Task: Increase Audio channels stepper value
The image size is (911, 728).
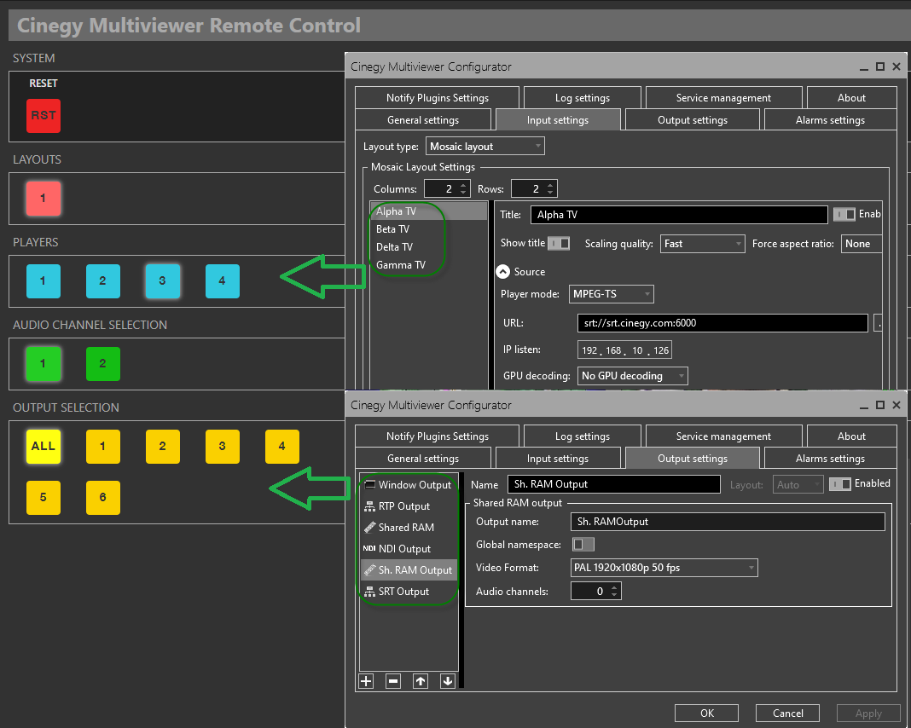Action: 614,587
